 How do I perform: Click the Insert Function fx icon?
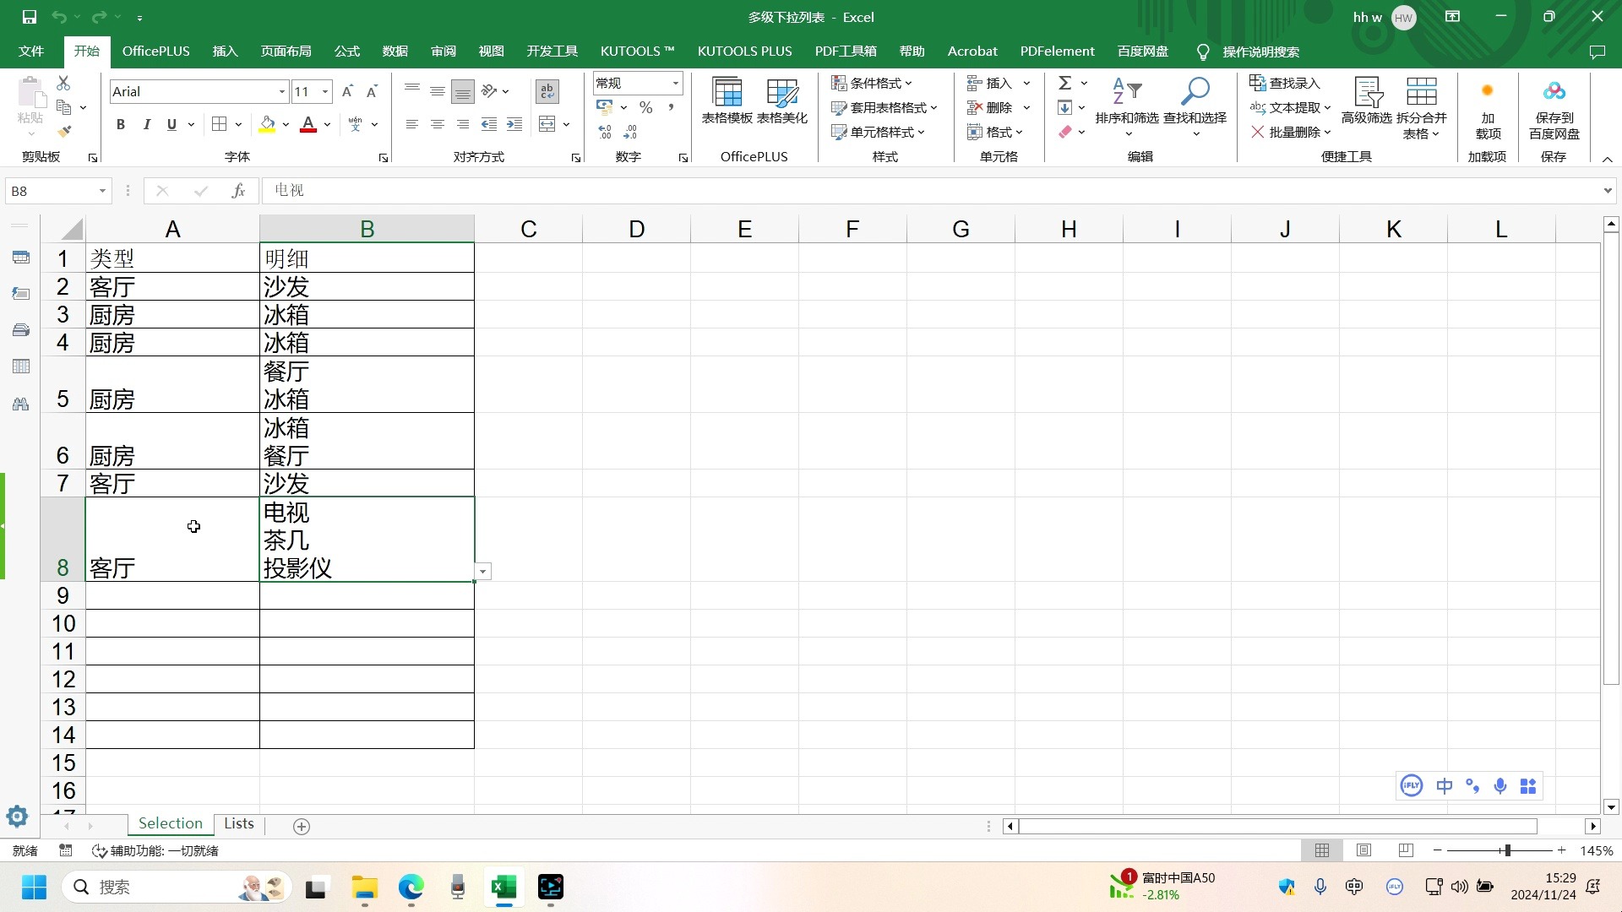pyautogui.click(x=238, y=191)
